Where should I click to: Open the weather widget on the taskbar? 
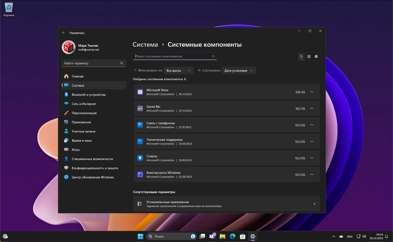pos(5,237)
